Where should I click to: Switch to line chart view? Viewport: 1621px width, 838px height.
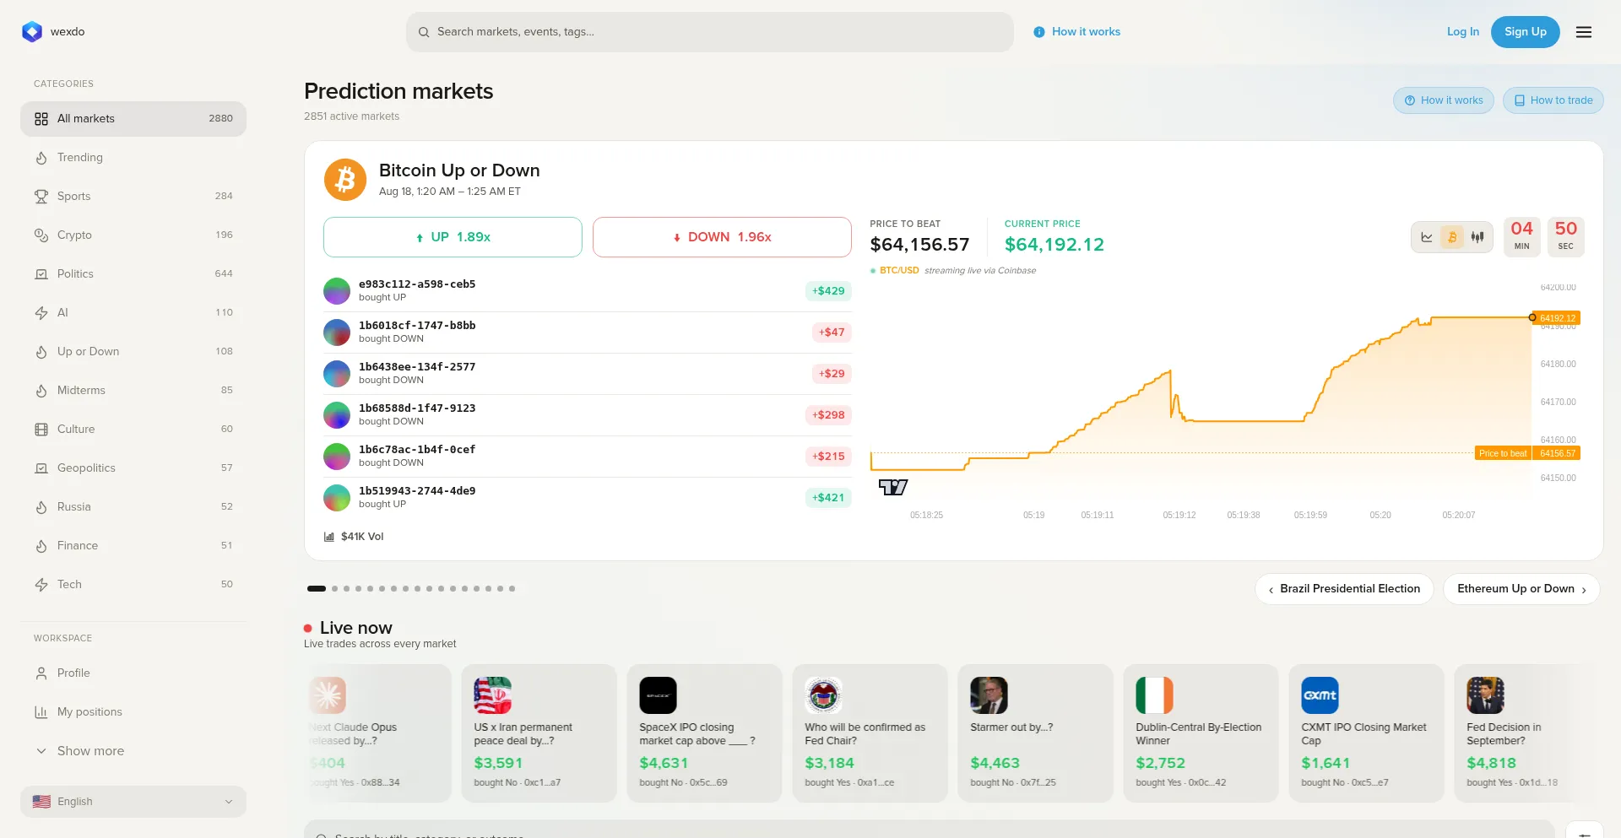pyautogui.click(x=1427, y=237)
